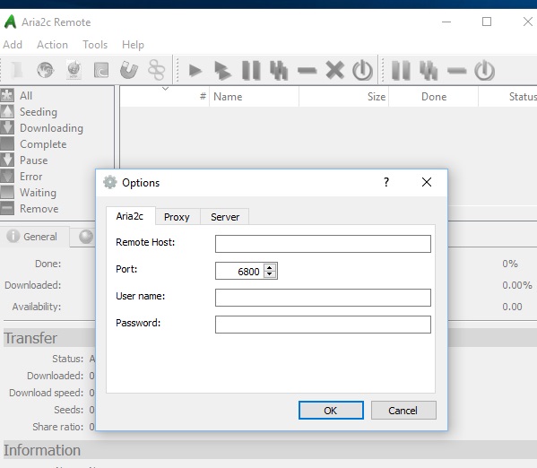Click the Remote Host input field
Image resolution: width=537 pixels, height=468 pixels.
tap(323, 244)
